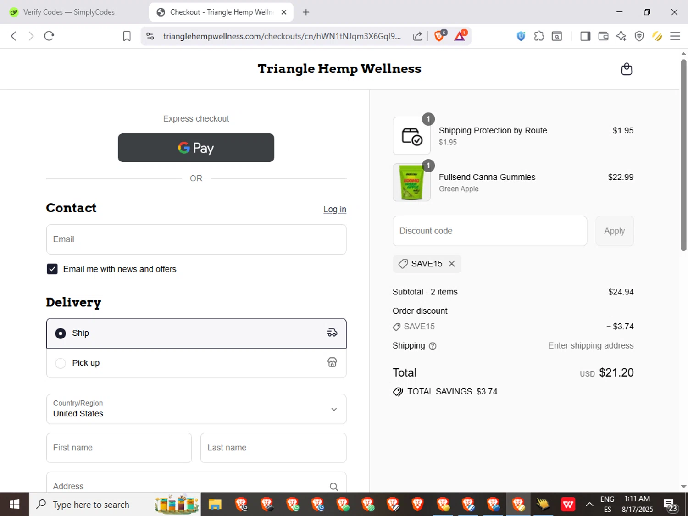Toggle Email me with news and offers
This screenshot has height=516, width=688.
(52, 269)
